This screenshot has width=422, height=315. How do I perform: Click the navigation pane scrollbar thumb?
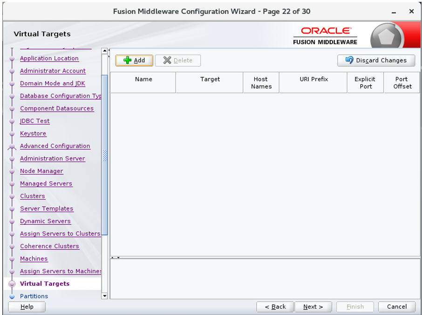point(104,155)
